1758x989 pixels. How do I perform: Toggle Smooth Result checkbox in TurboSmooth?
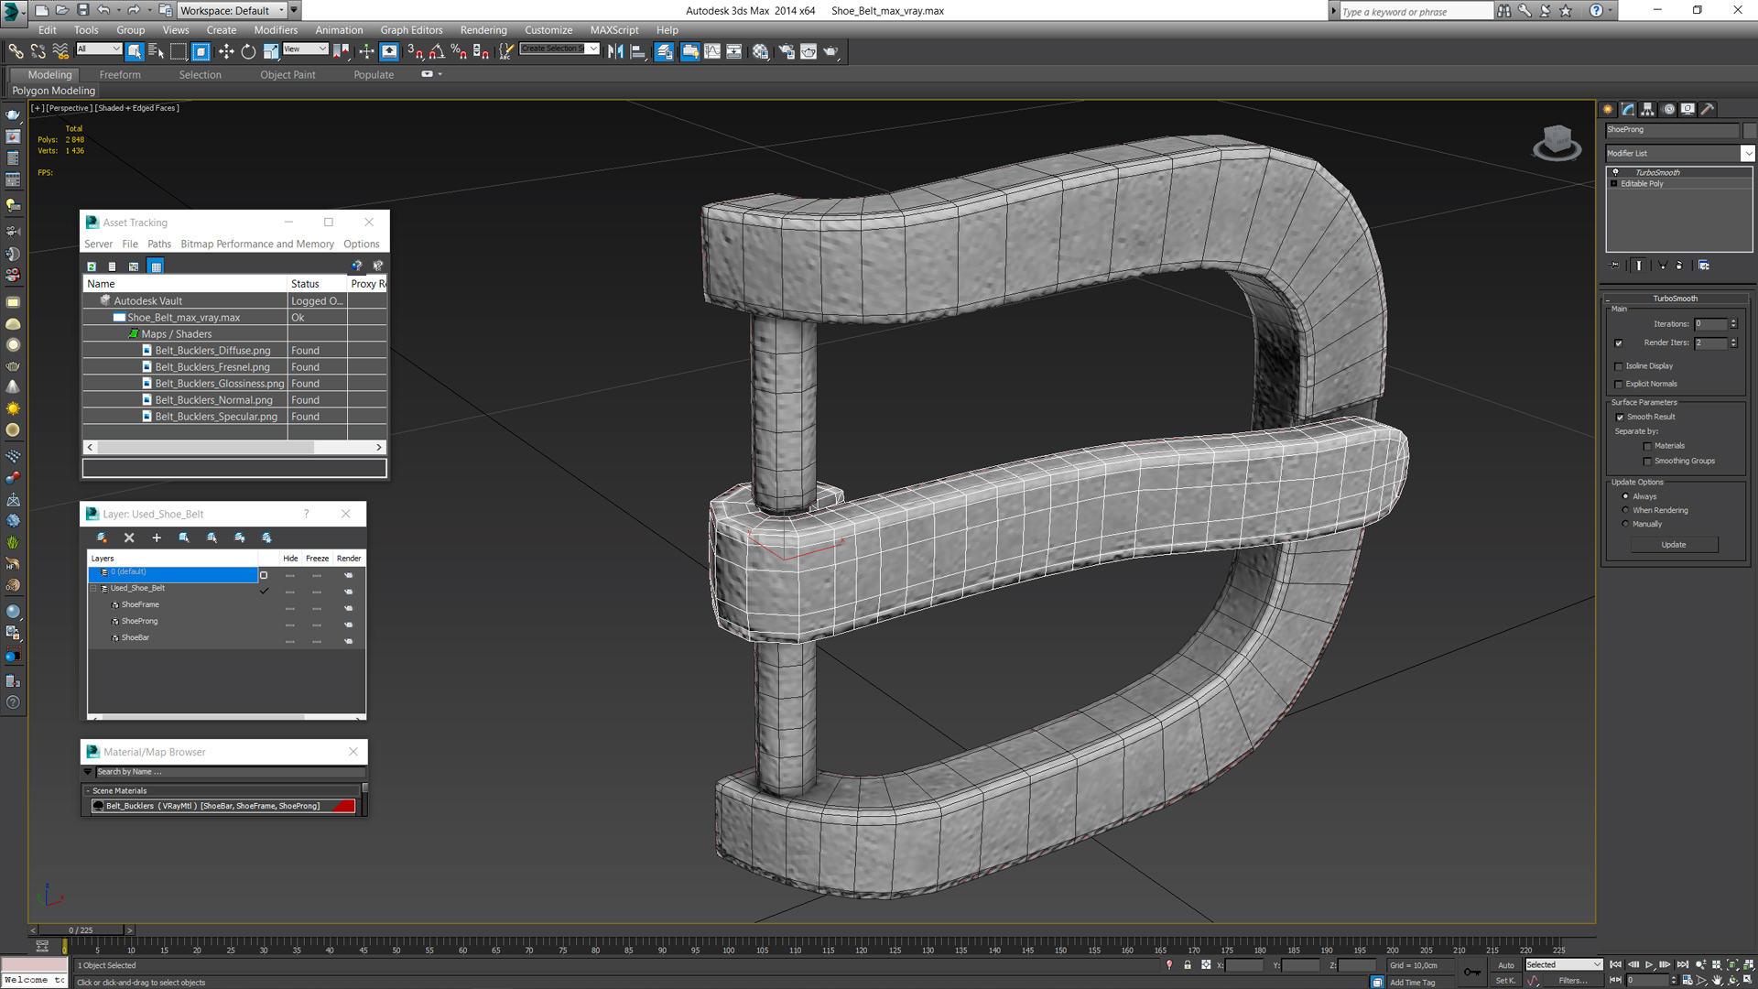1621,417
